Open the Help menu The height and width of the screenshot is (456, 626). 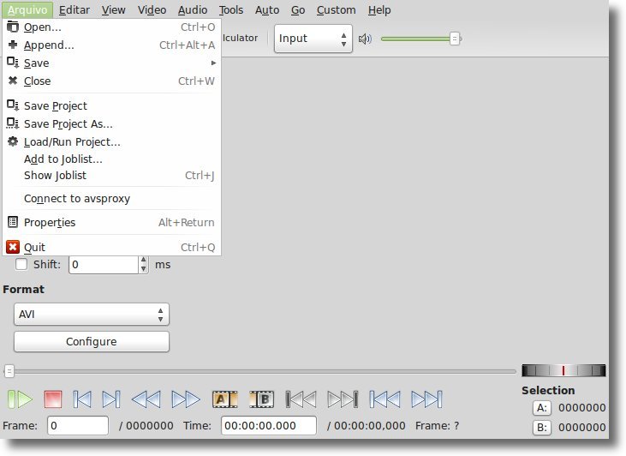[x=379, y=9]
